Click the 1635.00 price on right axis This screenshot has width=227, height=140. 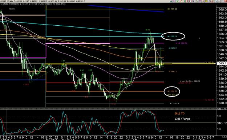point(222,91)
